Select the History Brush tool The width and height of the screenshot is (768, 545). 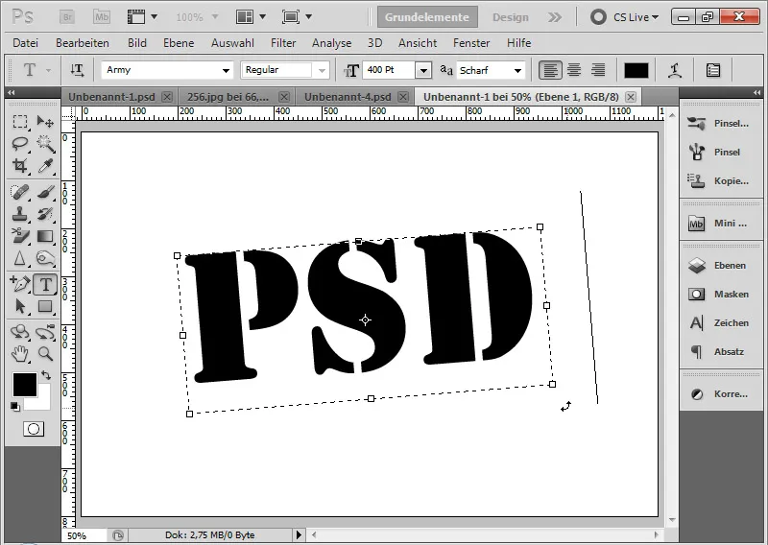(x=45, y=214)
